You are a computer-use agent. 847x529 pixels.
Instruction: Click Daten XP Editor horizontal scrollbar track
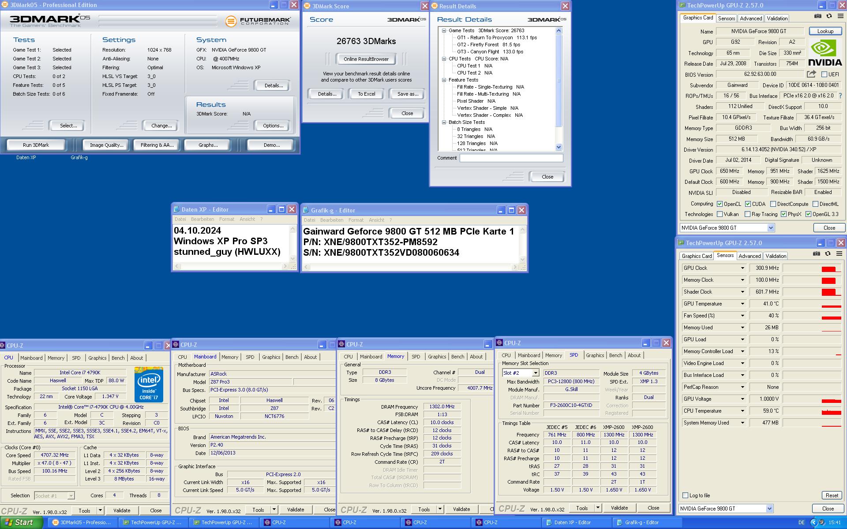pos(231,267)
